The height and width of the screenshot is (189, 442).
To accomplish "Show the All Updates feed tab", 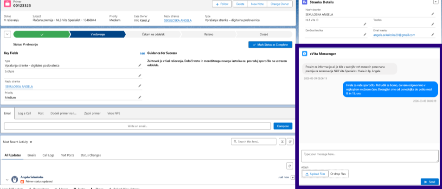I will (x=13, y=155).
